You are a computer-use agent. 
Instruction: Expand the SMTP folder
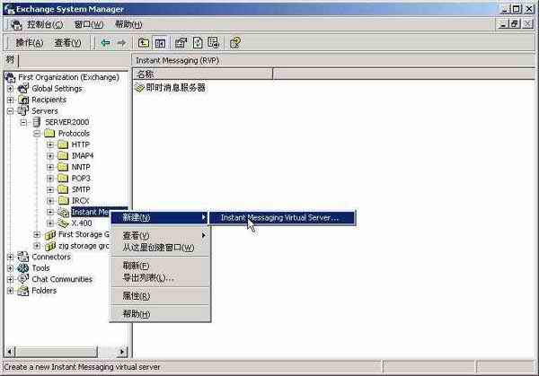[50, 190]
